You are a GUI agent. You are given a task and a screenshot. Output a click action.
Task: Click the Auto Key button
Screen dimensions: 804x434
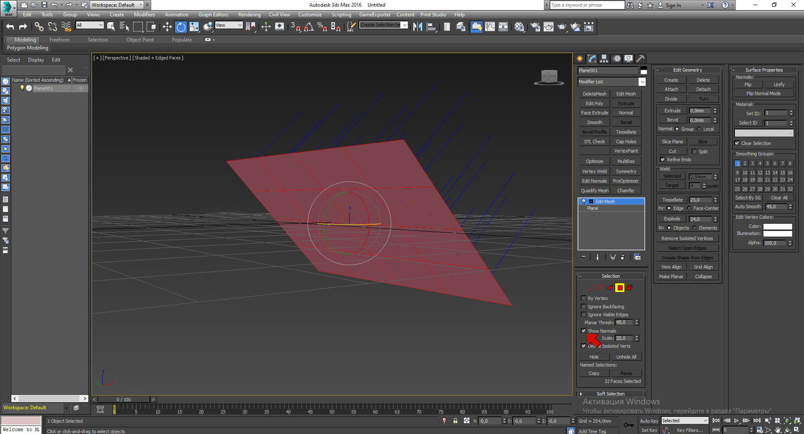coord(649,421)
